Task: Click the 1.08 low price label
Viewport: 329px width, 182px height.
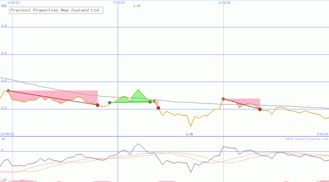Action: click(x=190, y=134)
